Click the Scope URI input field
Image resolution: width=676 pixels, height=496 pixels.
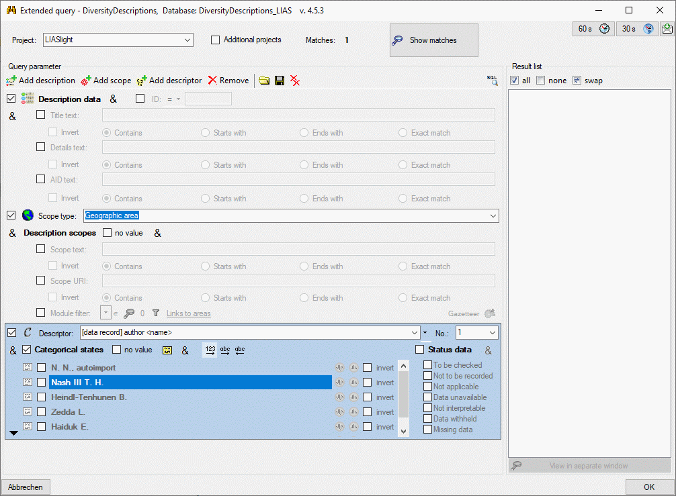298,281
